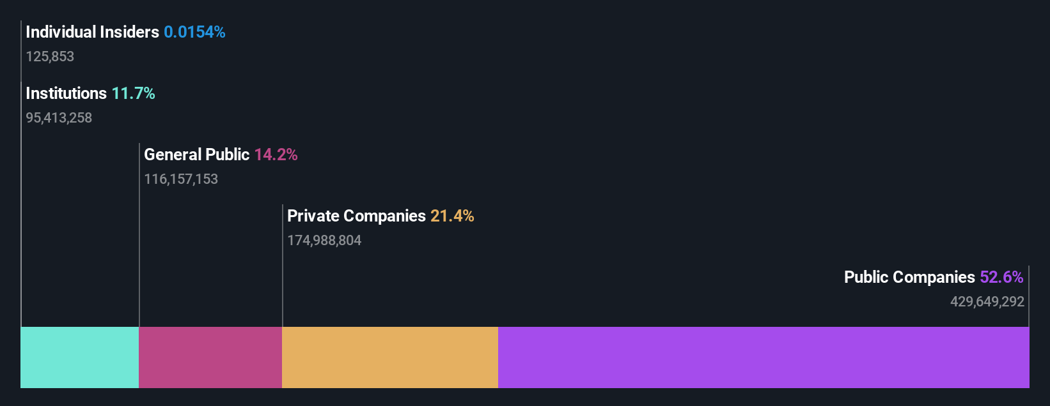
Task: Click the 174,988,804 share count
Action: pos(324,241)
